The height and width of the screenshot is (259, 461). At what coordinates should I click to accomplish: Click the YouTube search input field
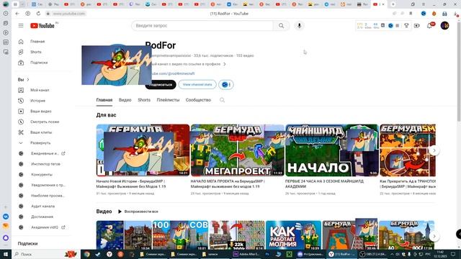(202, 26)
